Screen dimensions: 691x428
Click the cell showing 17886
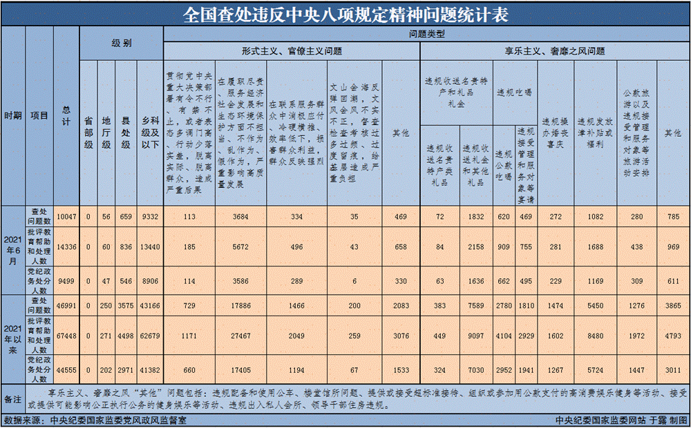pyautogui.click(x=240, y=306)
